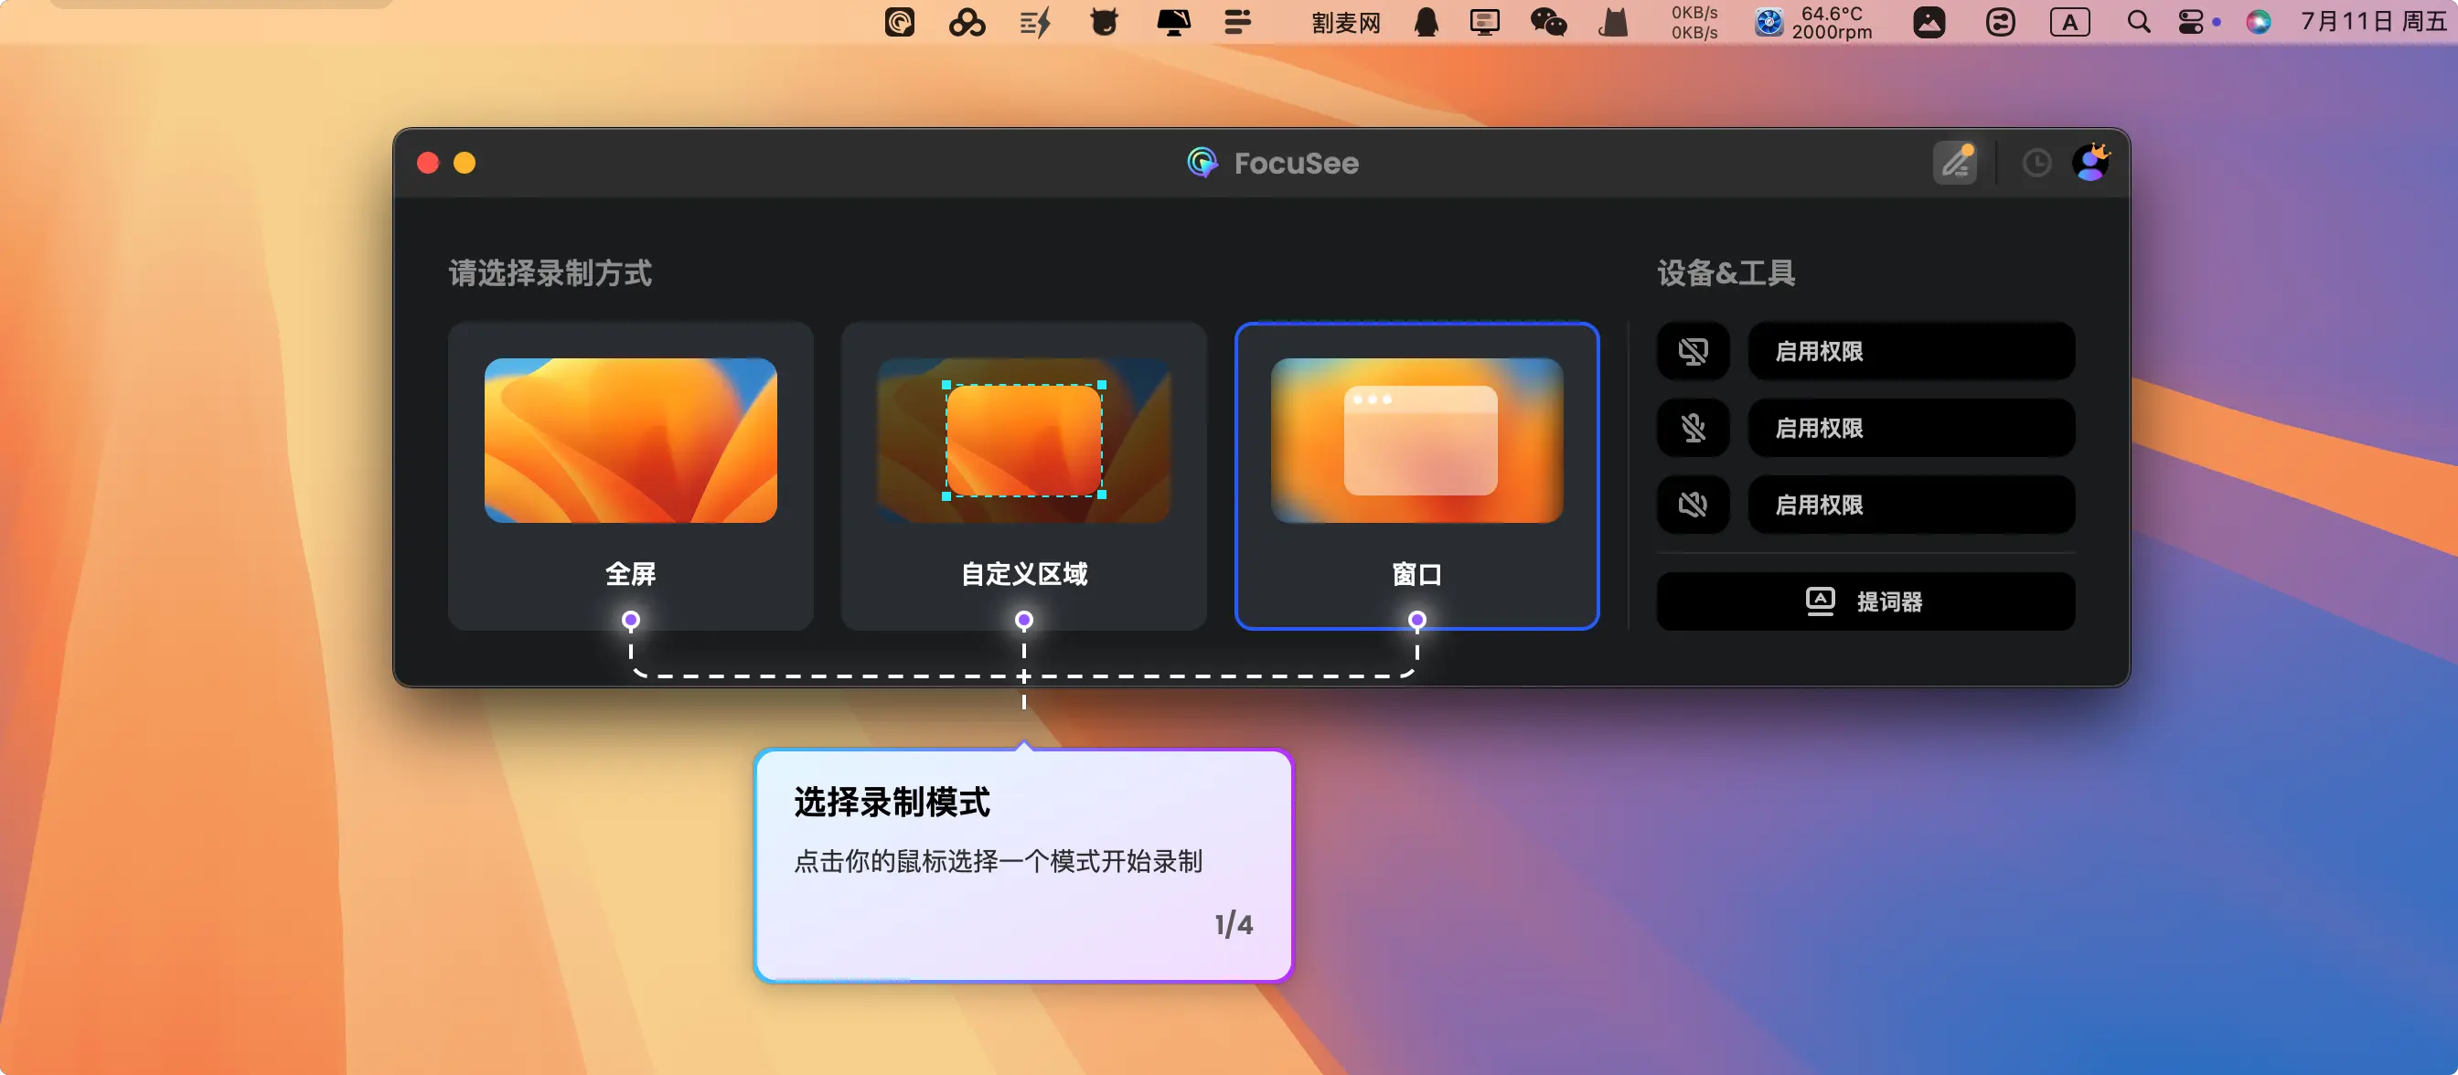Open the 提词器 teleprompter tool
Image resolution: width=2458 pixels, height=1075 pixels.
(x=1865, y=601)
